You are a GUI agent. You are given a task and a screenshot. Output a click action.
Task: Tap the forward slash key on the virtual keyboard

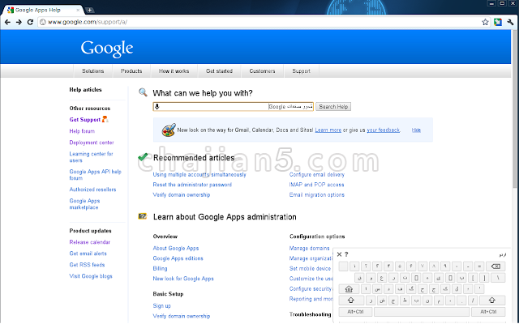click(473, 301)
